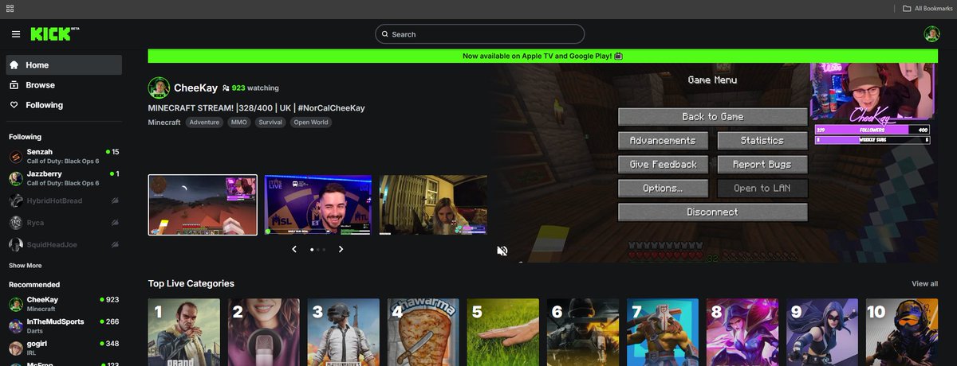
Task: Click inside the Search field
Action: 480,34
